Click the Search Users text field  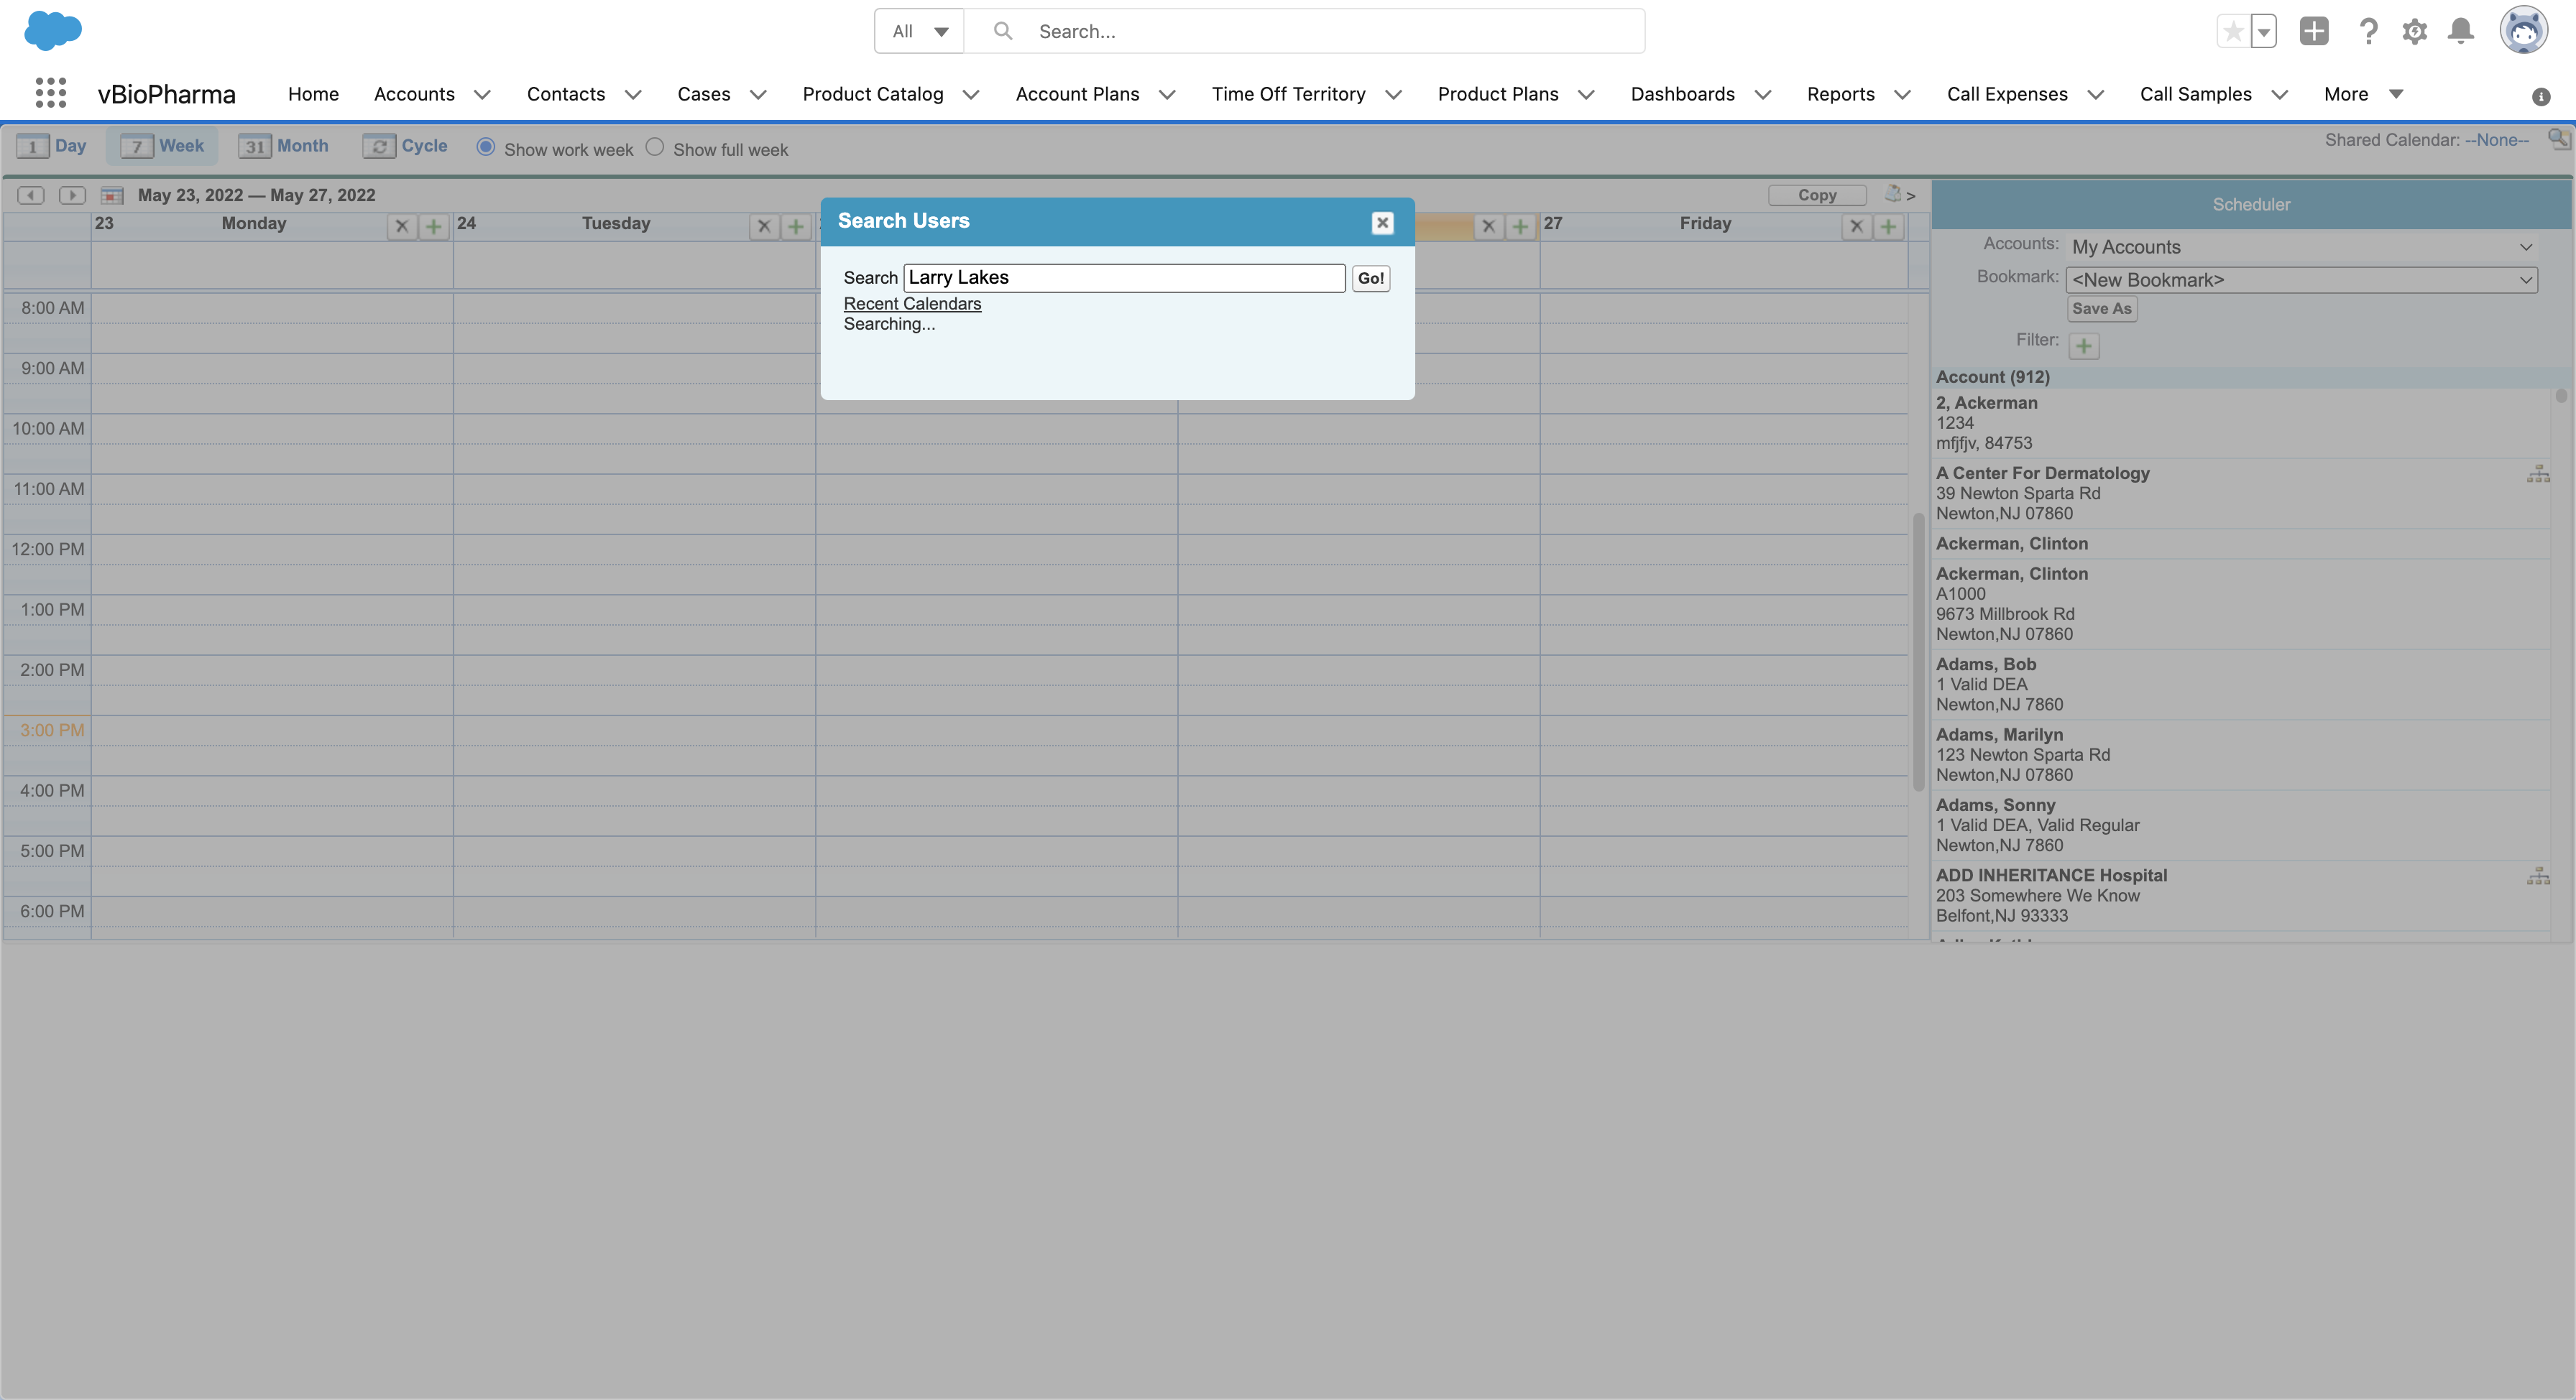(1124, 278)
